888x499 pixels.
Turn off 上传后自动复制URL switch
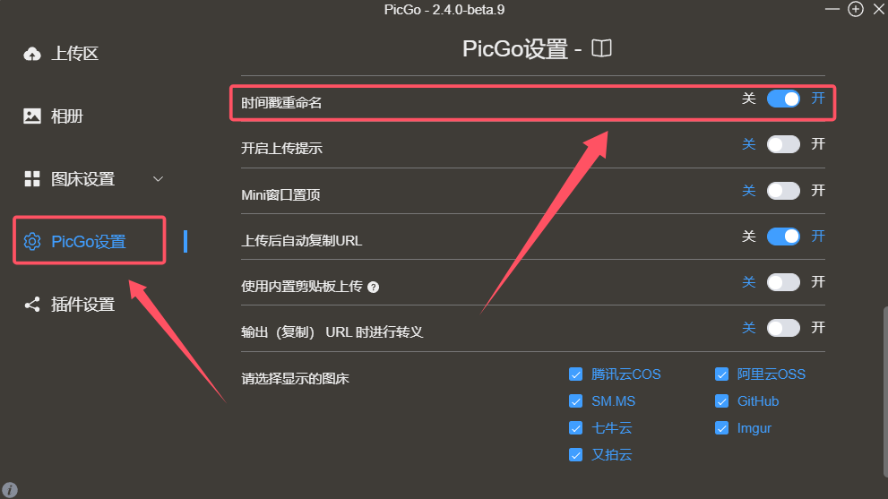pos(783,237)
